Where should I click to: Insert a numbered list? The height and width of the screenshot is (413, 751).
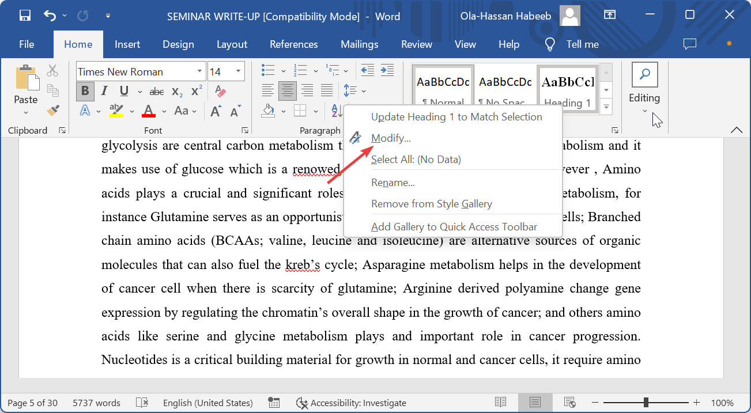pos(300,71)
